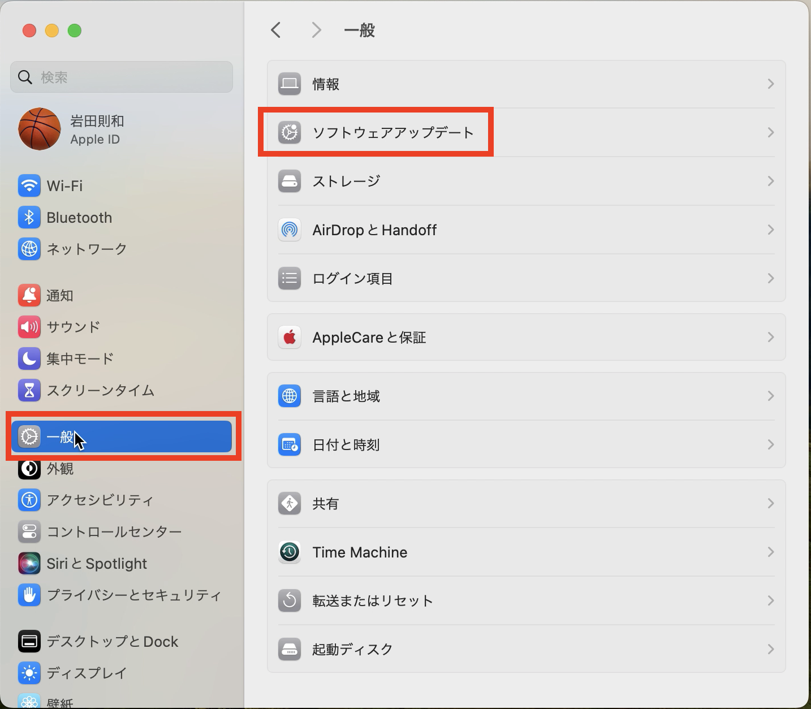811x709 pixels.
Task: Expand the Time Machine row chevron
Action: point(770,552)
